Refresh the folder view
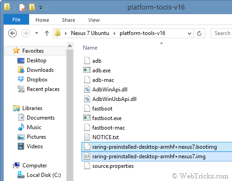Image resolution: width=232 pixels, height=181 pixels. coord(199,33)
